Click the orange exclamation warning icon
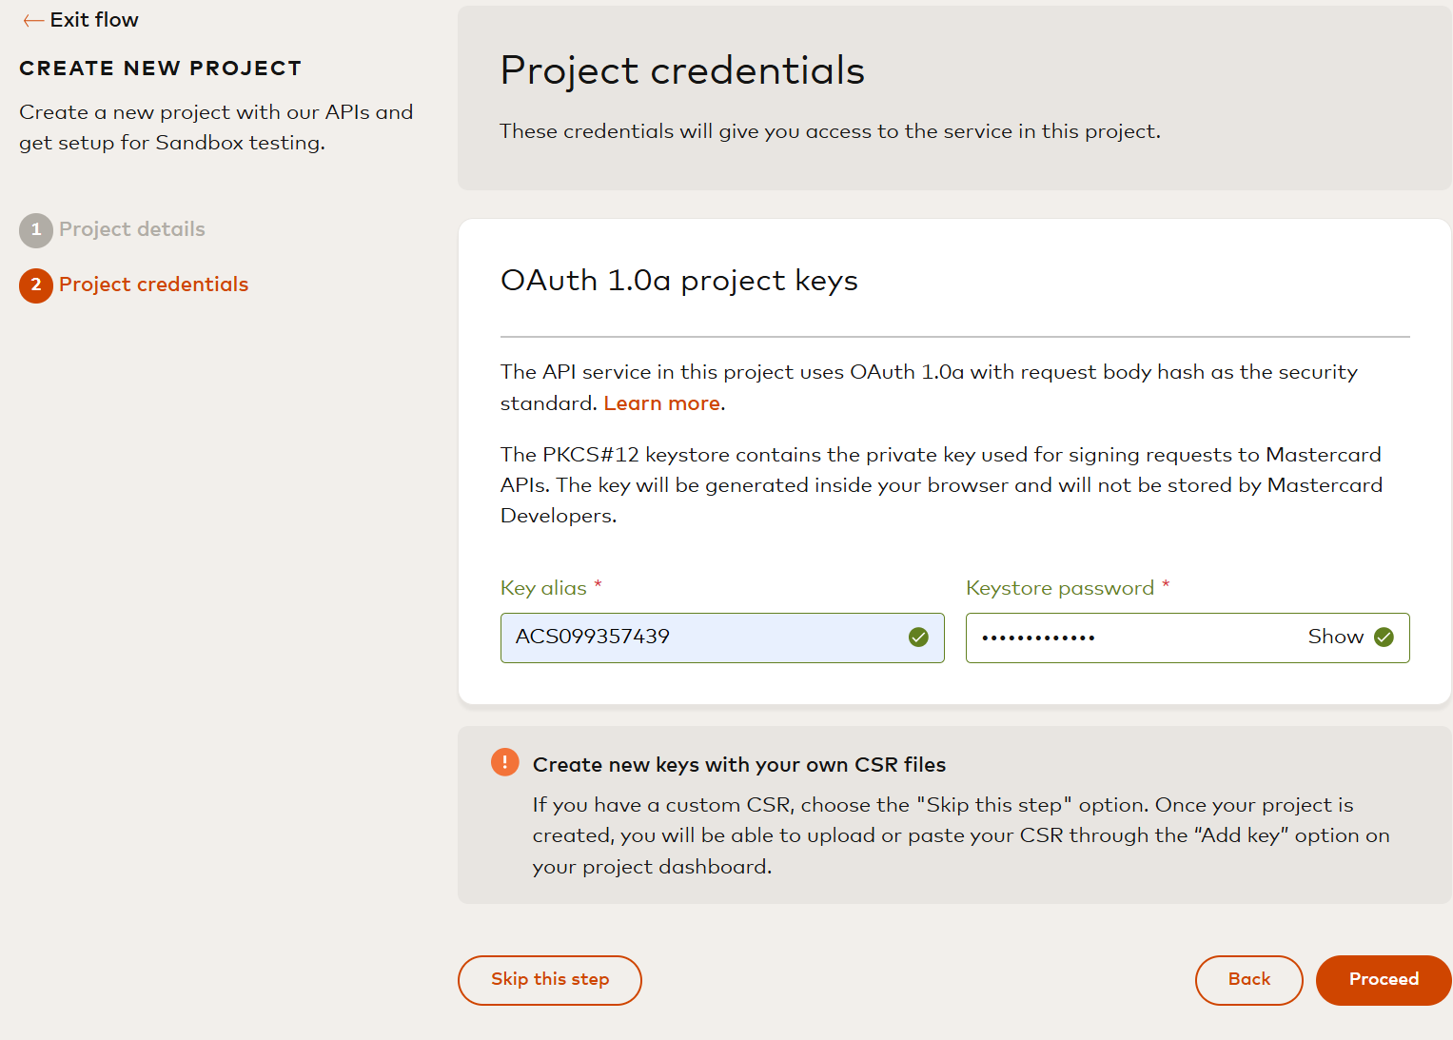This screenshot has height=1040, width=1453. click(505, 762)
